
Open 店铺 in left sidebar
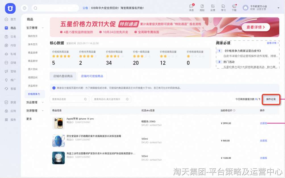click(x=11, y=63)
